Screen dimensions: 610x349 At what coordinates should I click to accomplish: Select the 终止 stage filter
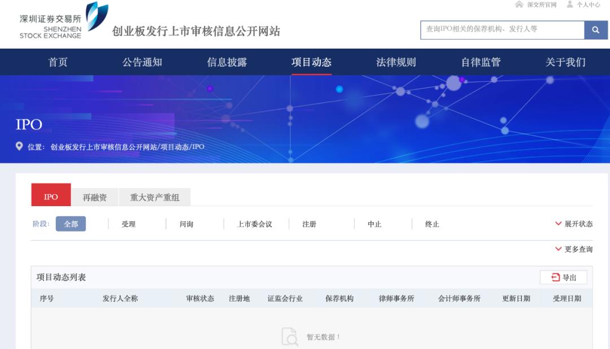point(433,224)
